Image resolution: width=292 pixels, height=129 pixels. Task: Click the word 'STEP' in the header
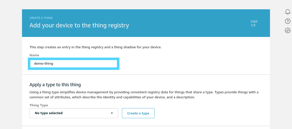254,22
